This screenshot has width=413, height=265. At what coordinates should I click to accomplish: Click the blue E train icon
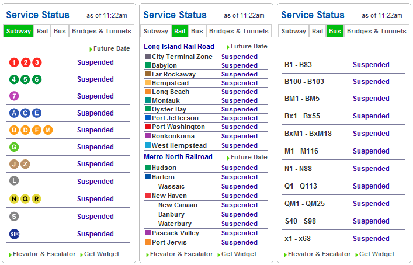click(37, 113)
